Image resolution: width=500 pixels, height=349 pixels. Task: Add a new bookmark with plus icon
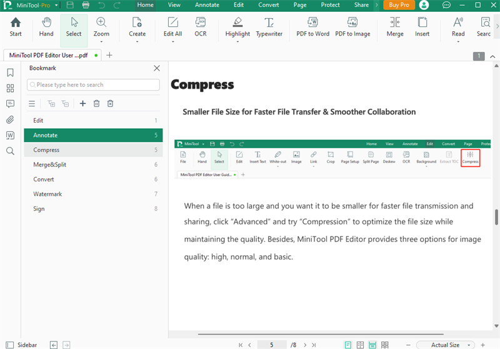[x=82, y=103]
